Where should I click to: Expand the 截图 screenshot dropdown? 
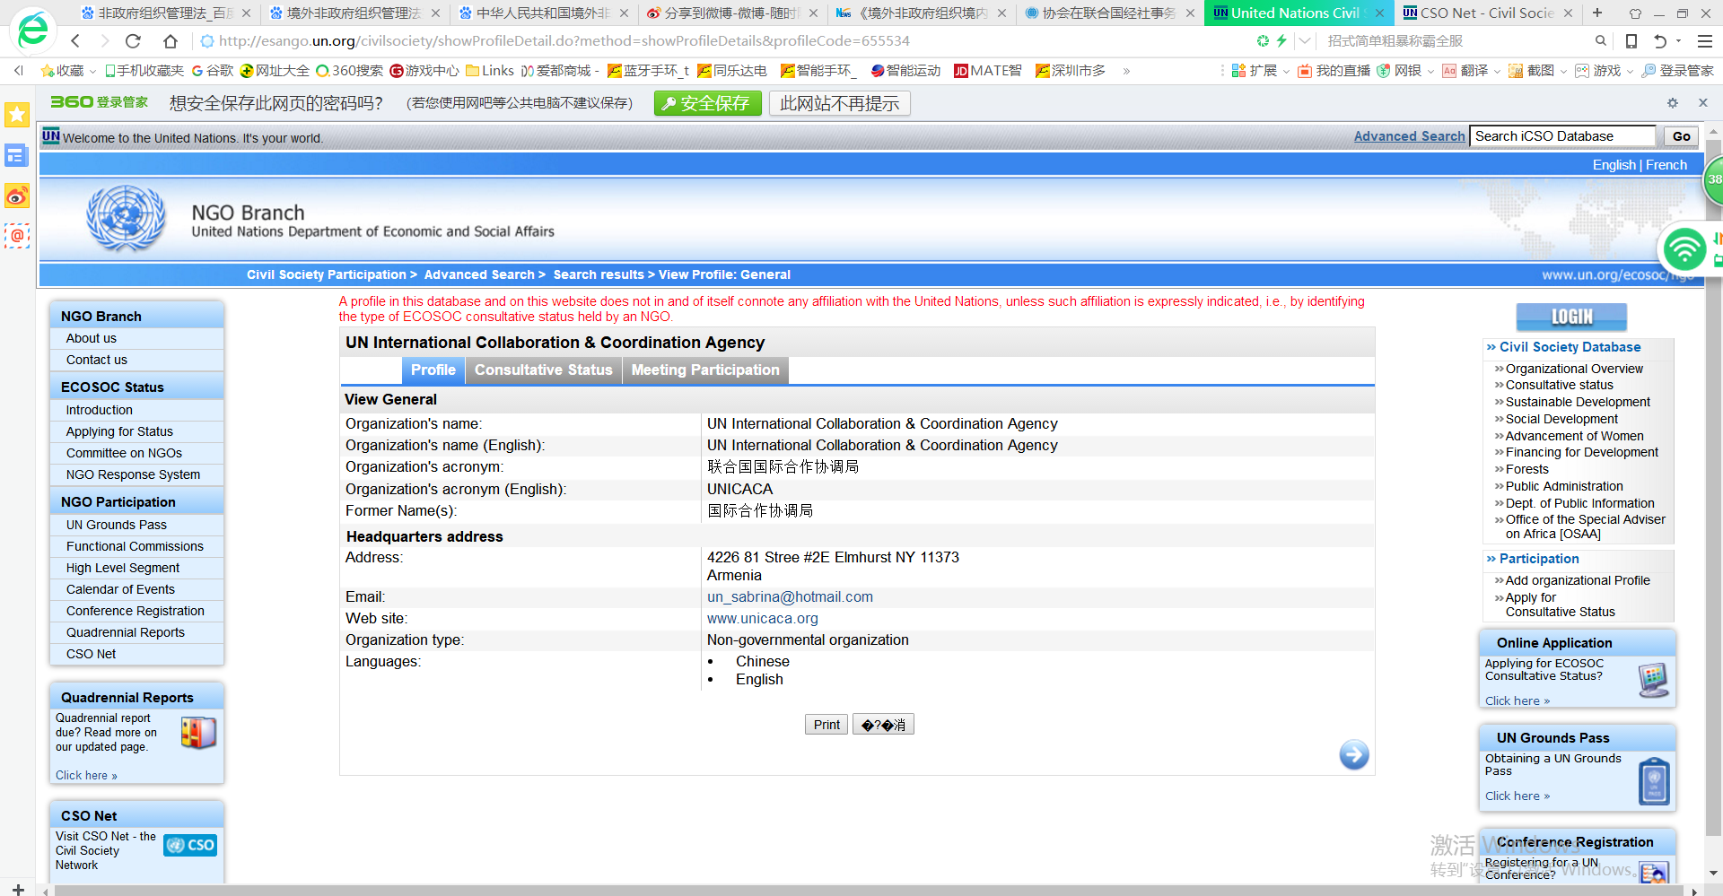(x=1563, y=71)
